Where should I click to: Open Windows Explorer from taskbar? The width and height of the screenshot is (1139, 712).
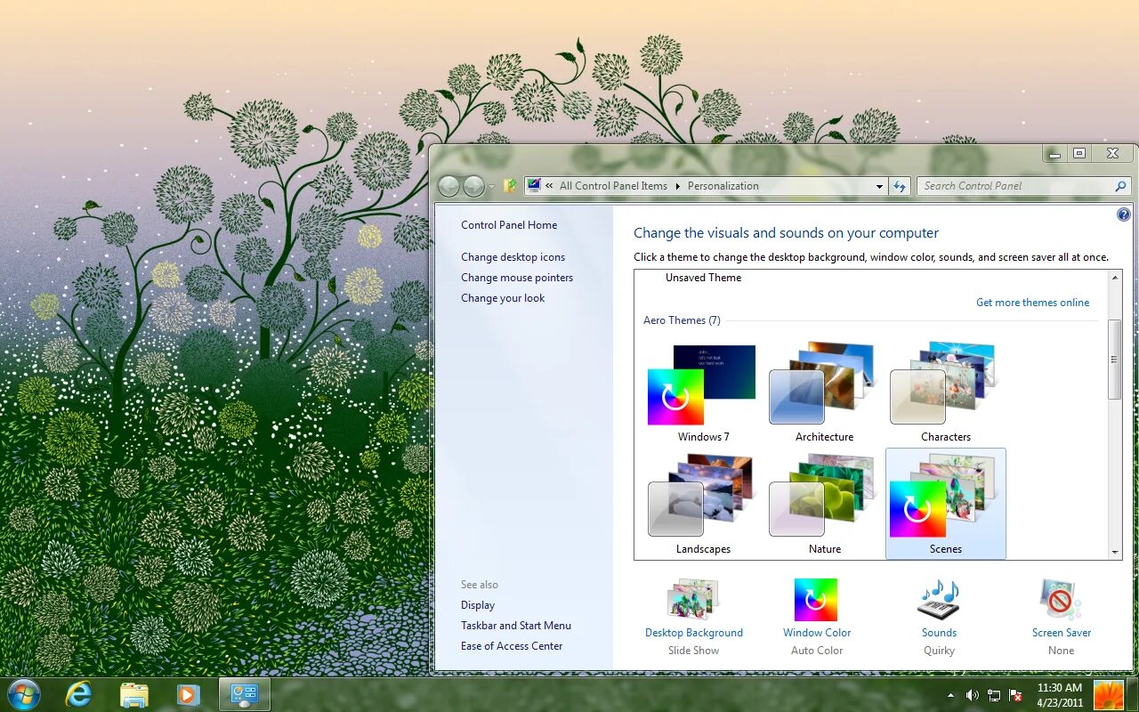point(133,694)
